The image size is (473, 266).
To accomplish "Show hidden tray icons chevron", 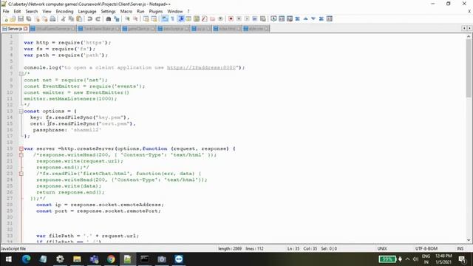I will click(407, 259).
